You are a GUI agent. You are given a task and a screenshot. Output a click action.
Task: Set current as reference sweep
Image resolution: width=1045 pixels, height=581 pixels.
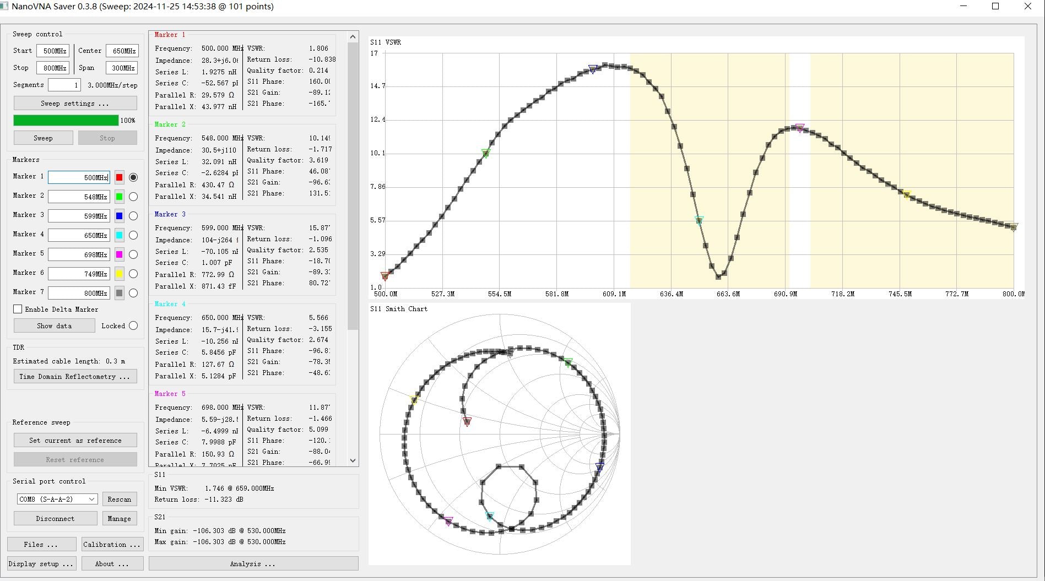(75, 440)
